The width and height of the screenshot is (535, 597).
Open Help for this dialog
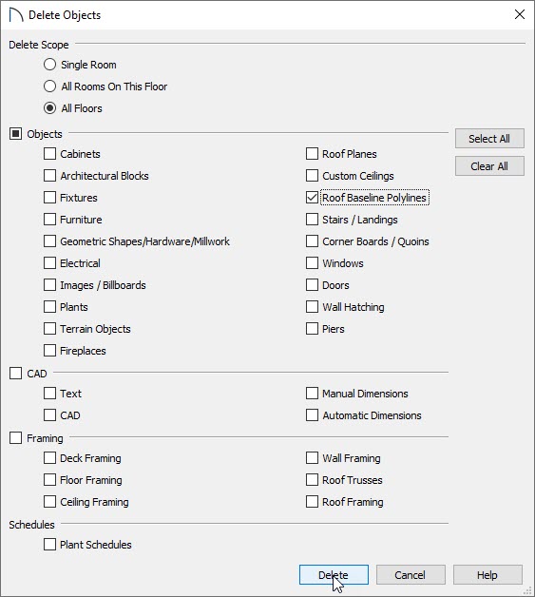[x=487, y=575]
